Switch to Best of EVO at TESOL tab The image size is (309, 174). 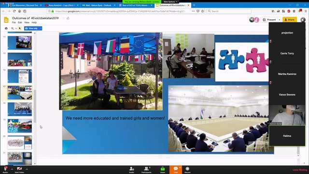coord(136,5)
